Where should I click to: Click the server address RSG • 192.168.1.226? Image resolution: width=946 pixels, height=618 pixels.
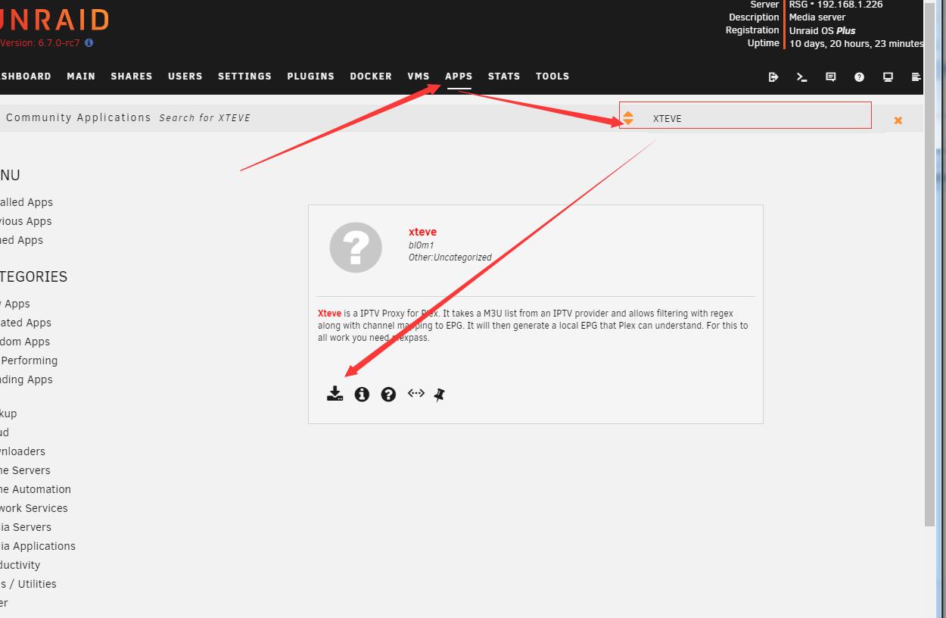(x=836, y=5)
